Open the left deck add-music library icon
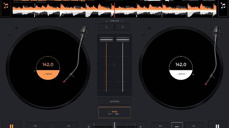229x128 pixels. [x=6, y=6]
